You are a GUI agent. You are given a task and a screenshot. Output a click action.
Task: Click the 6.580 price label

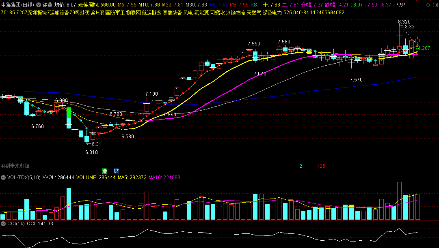(x=128, y=136)
